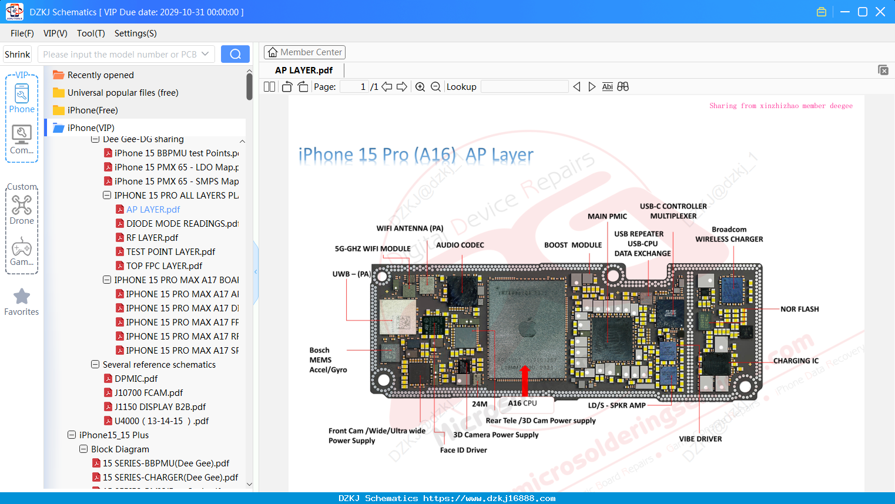Click the toolbox icon in title bar
This screenshot has width=895, height=504.
pyautogui.click(x=822, y=12)
